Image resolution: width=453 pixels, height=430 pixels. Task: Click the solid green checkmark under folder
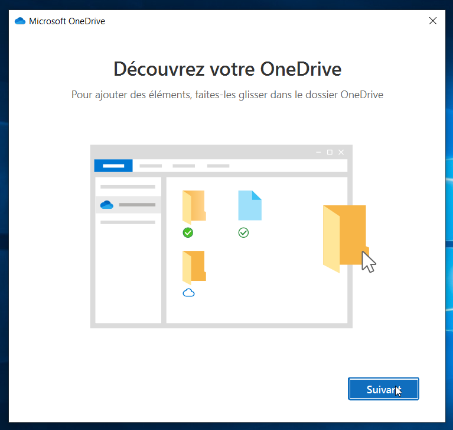point(188,233)
